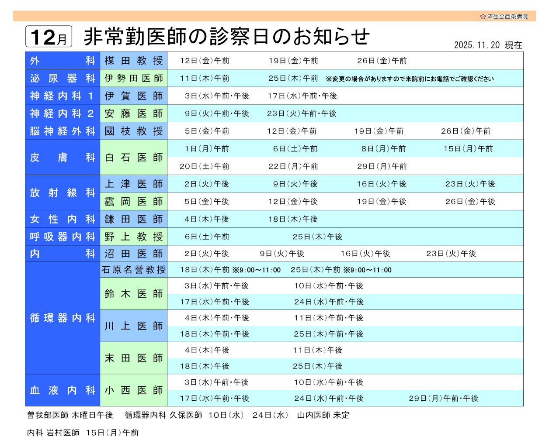Select the 國枝教授 name cell
The image size is (549, 447).
click(x=134, y=131)
